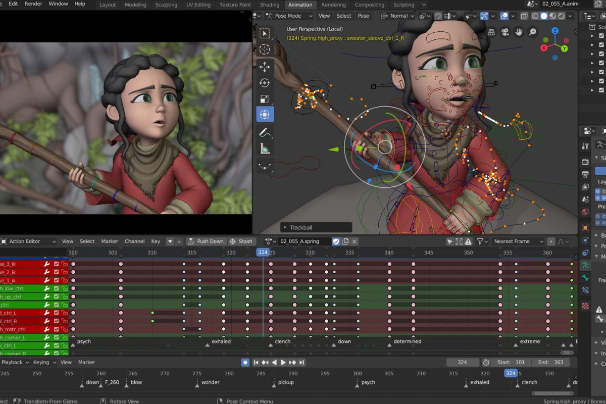Activate the Rotate tool
Viewport: 606px width, 404px height.
click(x=265, y=83)
